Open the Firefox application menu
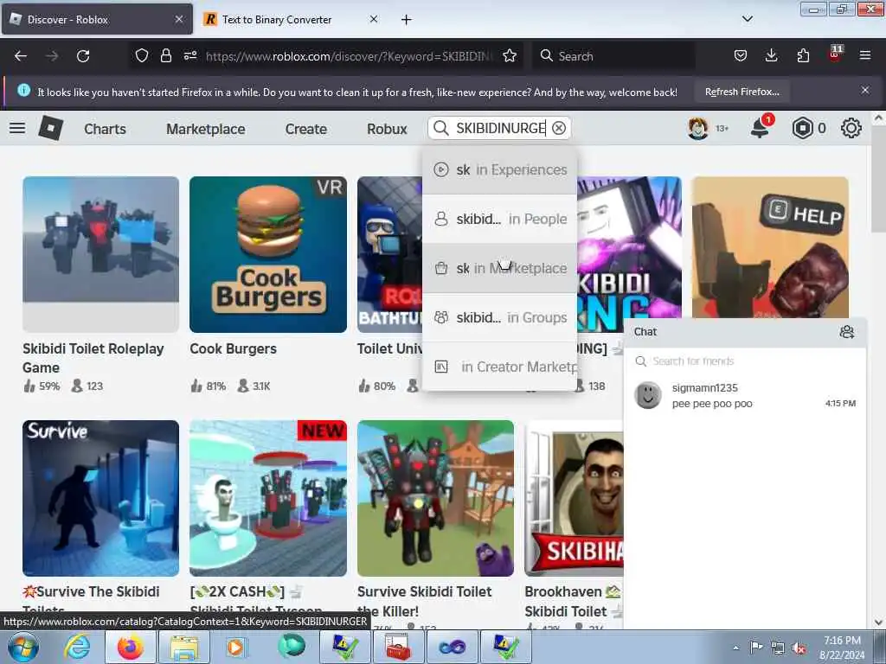This screenshot has width=886, height=664. (x=864, y=56)
